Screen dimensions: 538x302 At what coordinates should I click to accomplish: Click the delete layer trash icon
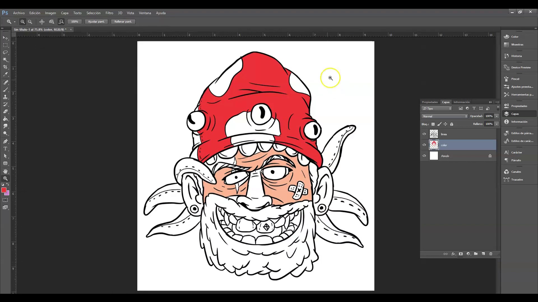click(x=491, y=254)
